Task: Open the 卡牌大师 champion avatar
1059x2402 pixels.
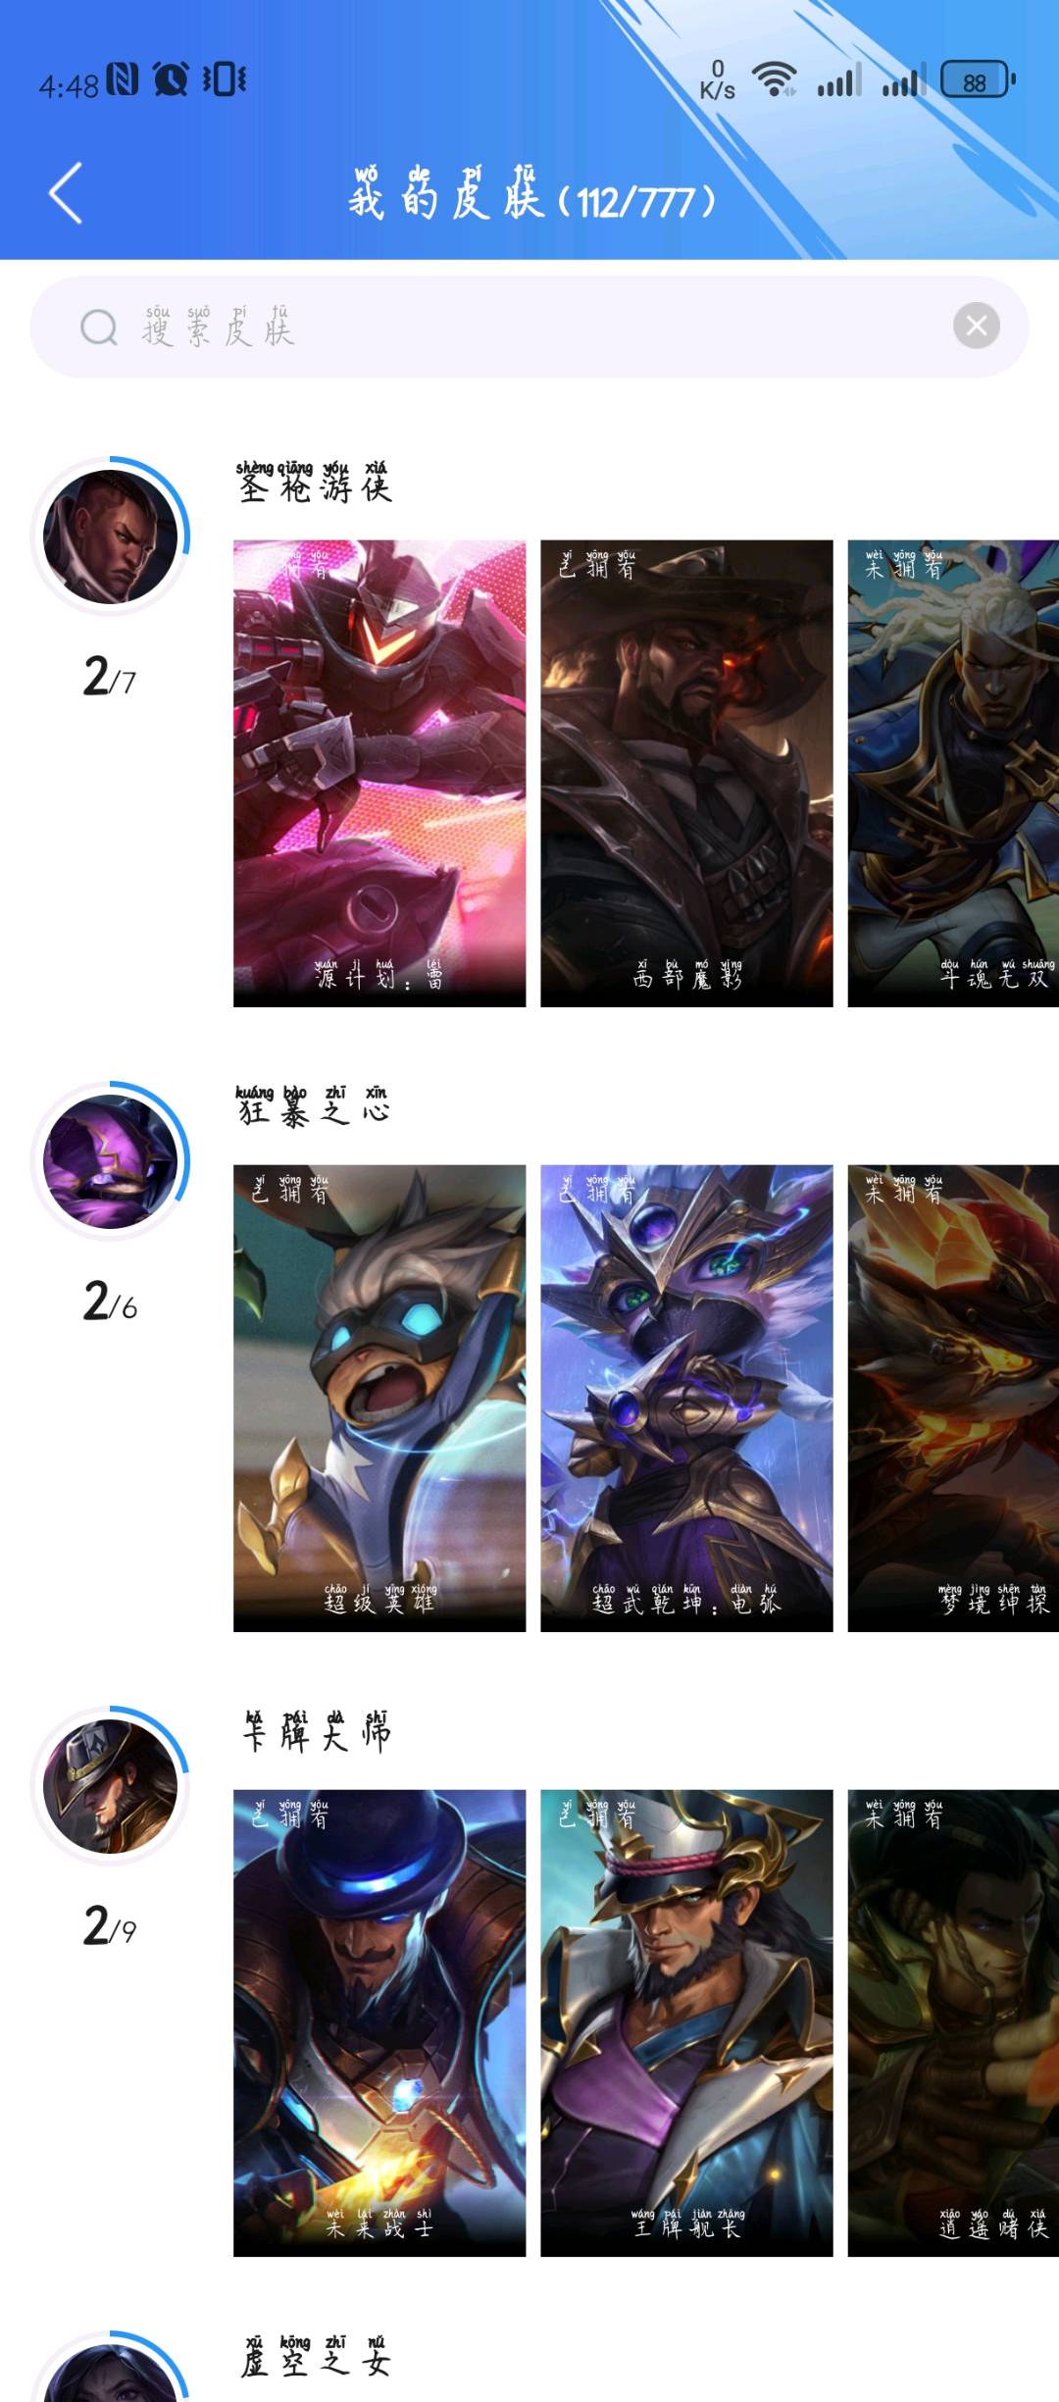Action: click(x=110, y=1787)
